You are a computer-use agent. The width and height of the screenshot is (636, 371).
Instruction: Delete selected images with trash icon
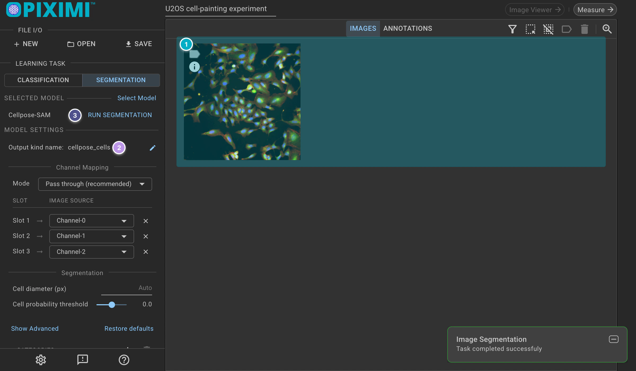click(x=585, y=29)
